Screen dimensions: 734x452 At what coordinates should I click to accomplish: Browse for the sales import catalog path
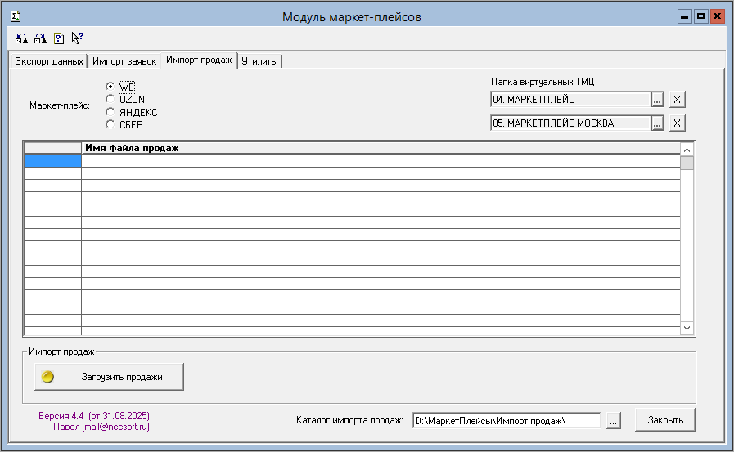pyautogui.click(x=614, y=420)
